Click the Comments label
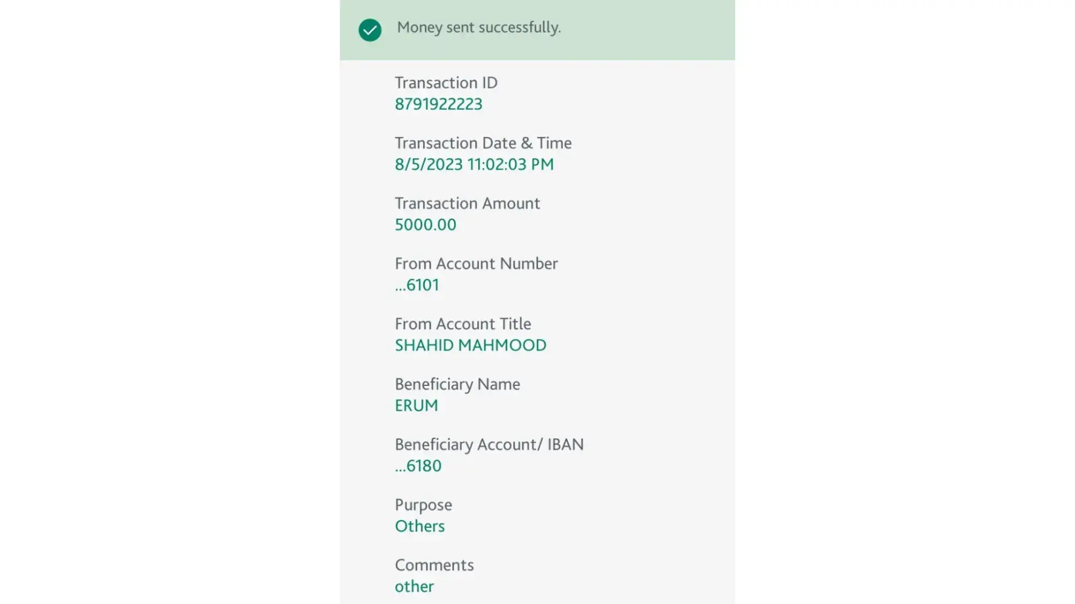 434,566
